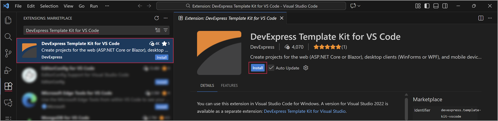498x121 pixels.
Task: Open the Selection menu
Action: [x=49, y=6]
